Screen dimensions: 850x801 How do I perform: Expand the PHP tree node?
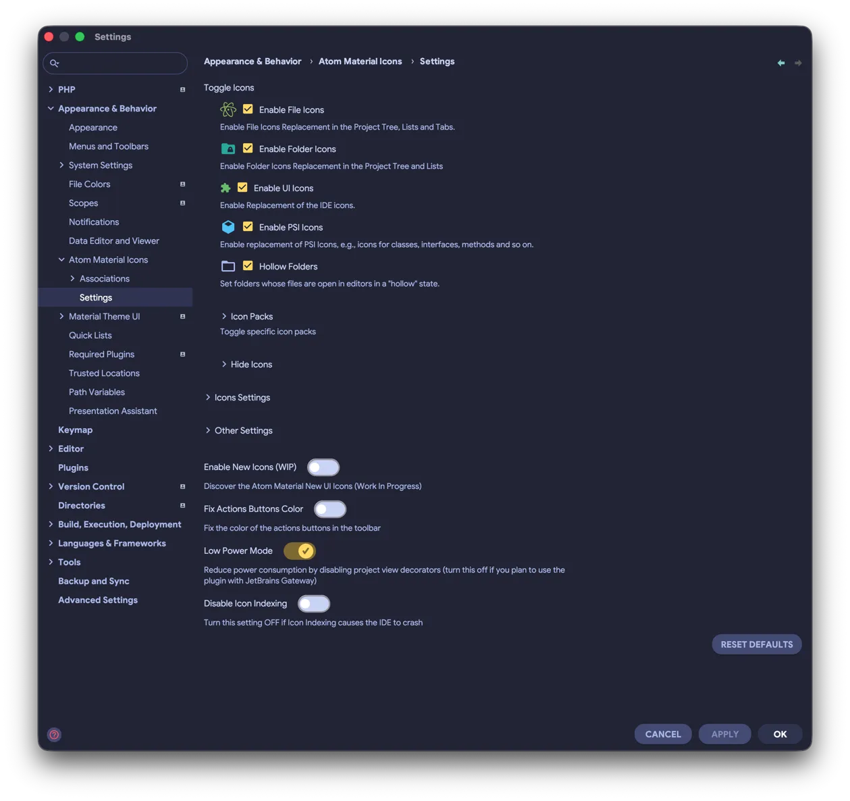(x=51, y=89)
